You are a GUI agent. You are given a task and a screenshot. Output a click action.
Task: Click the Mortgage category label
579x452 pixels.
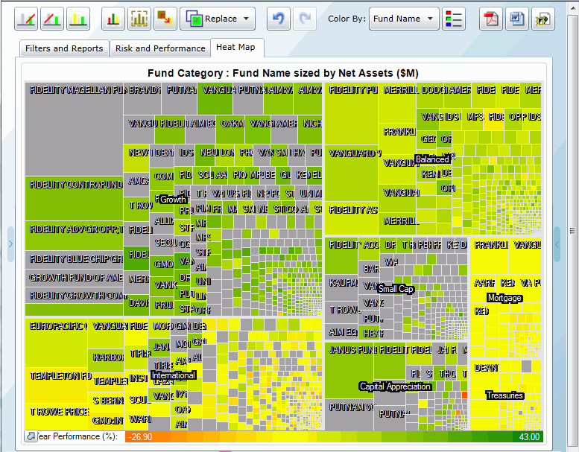tap(504, 298)
